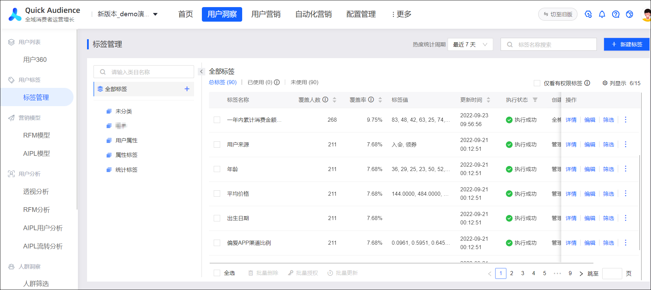This screenshot has height=290, width=651.
Task: Expand the 更多 navigation menu
Action: (402, 14)
